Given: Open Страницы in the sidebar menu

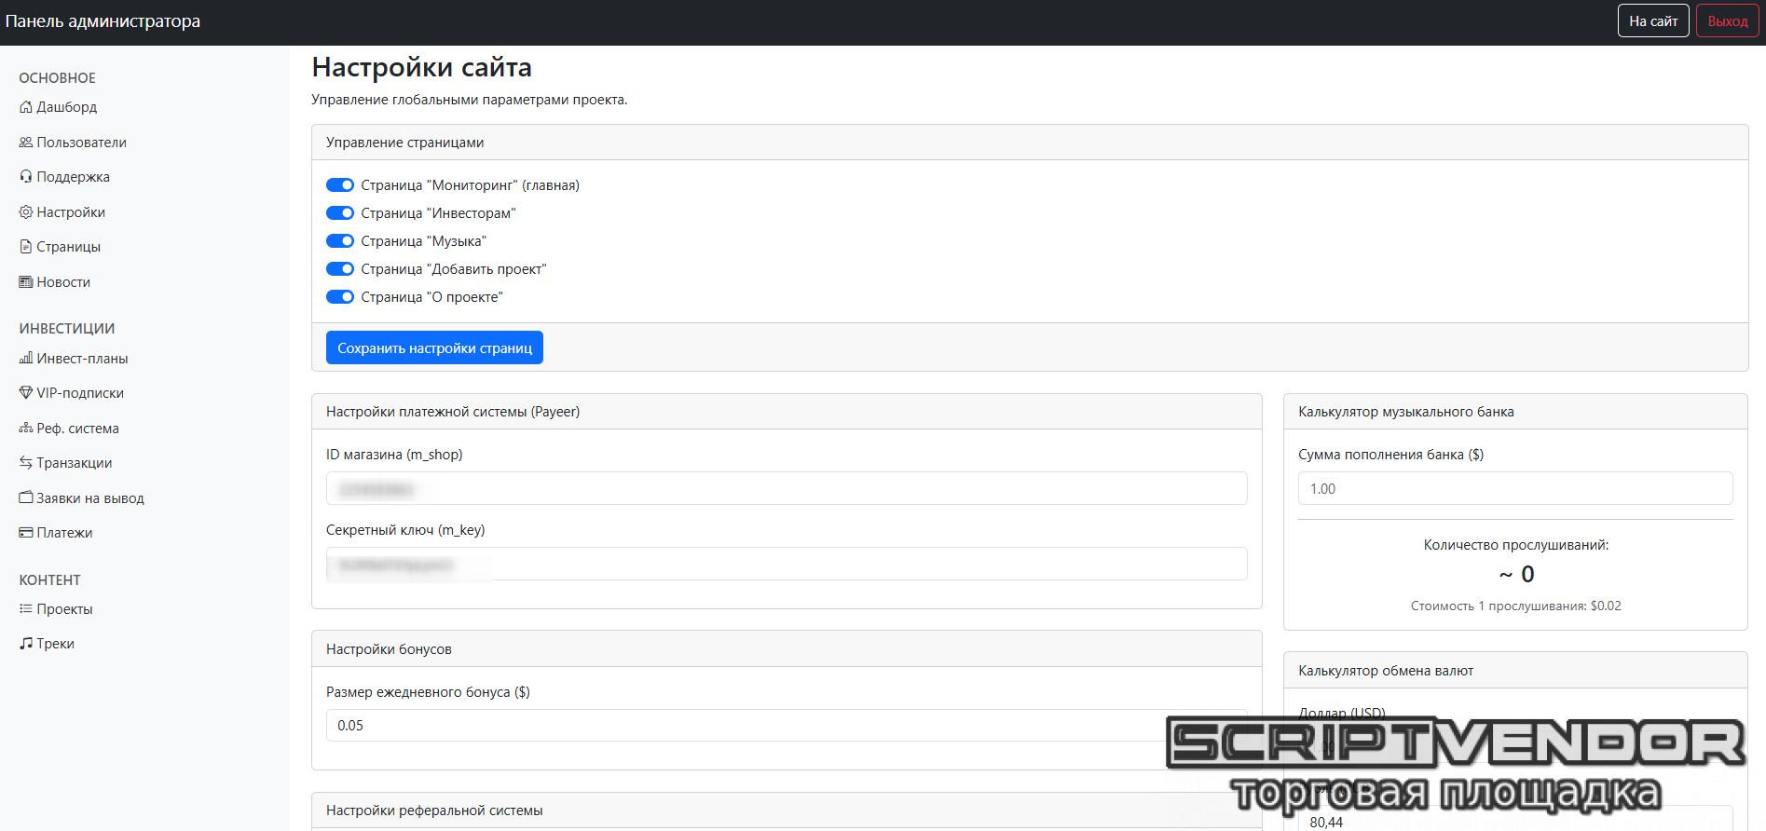Looking at the screenshot, I should 68,247.
